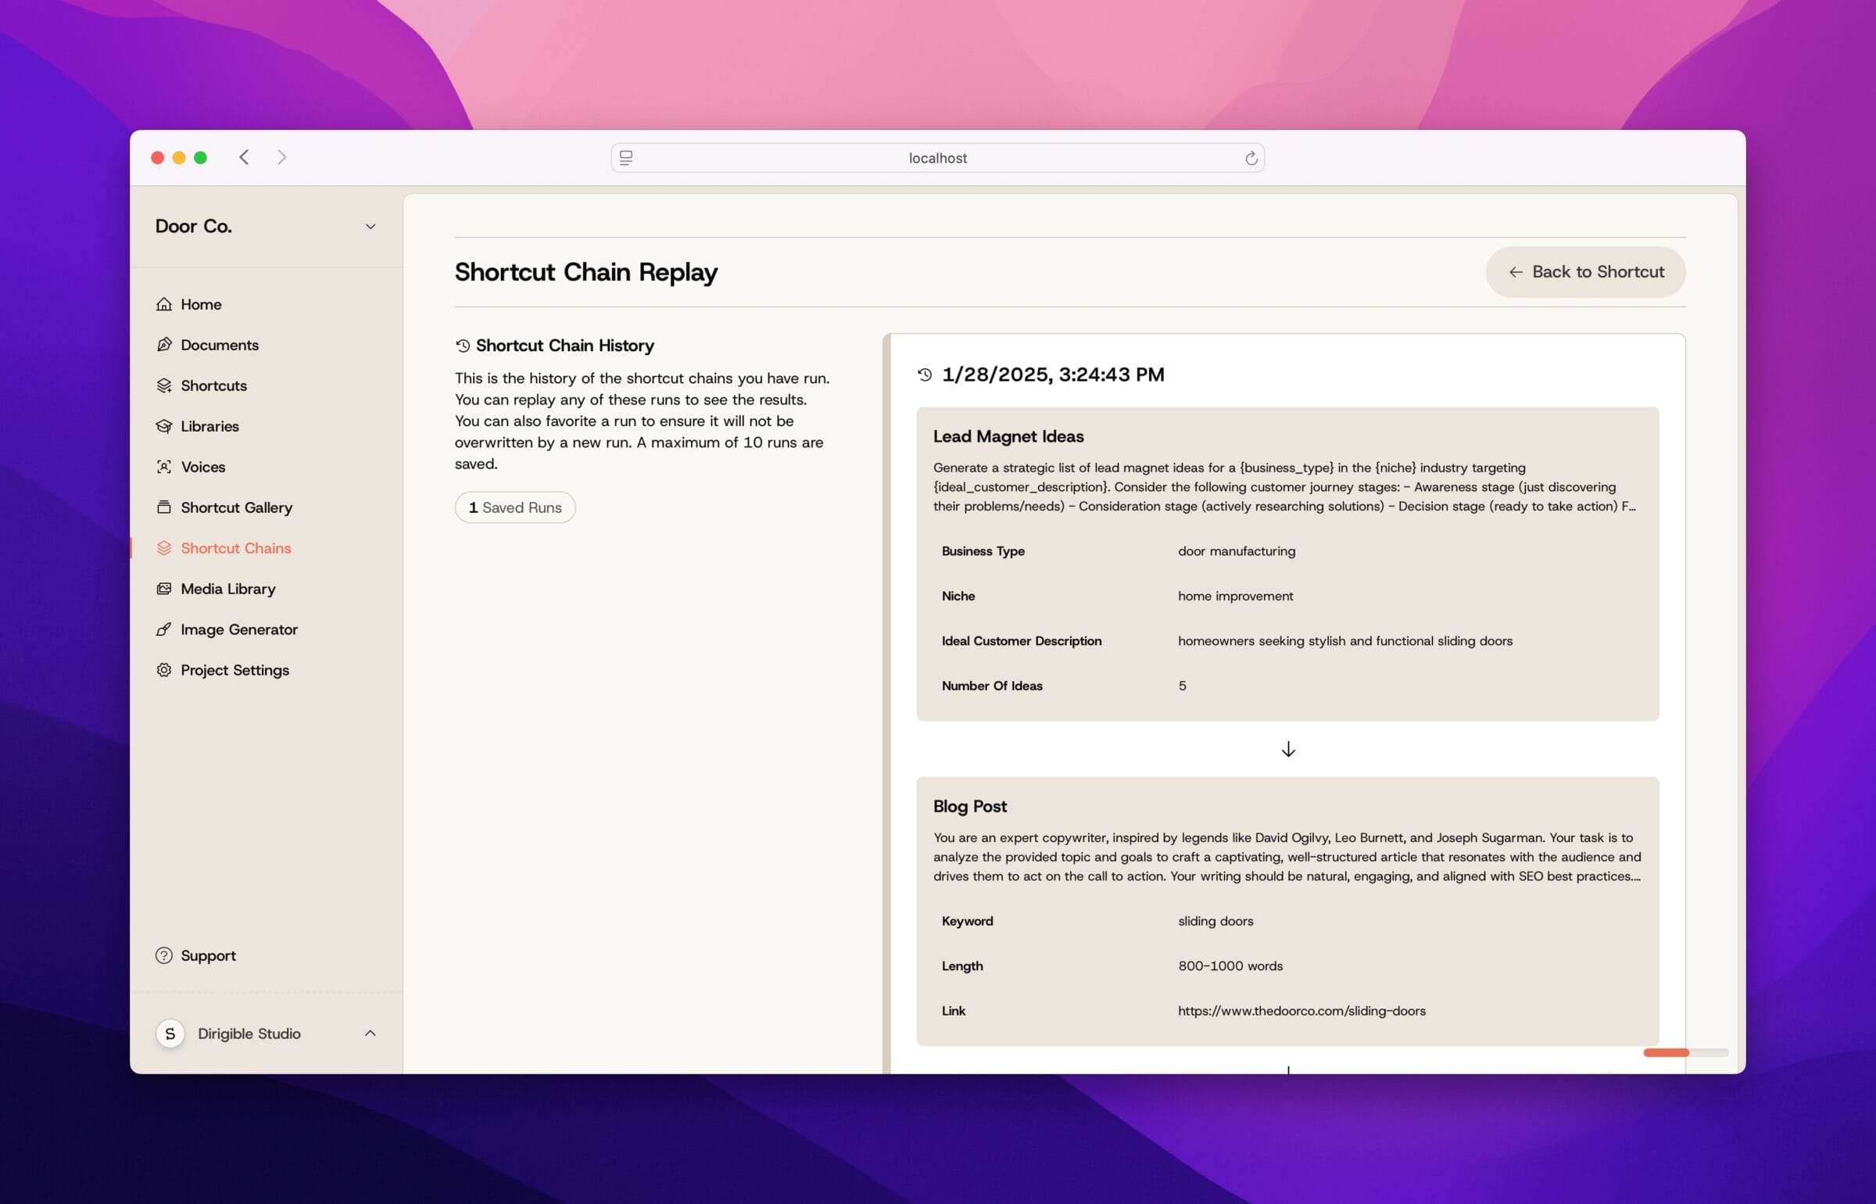Select Shortcut Chains in sidebar

click(x=235, y=548)
